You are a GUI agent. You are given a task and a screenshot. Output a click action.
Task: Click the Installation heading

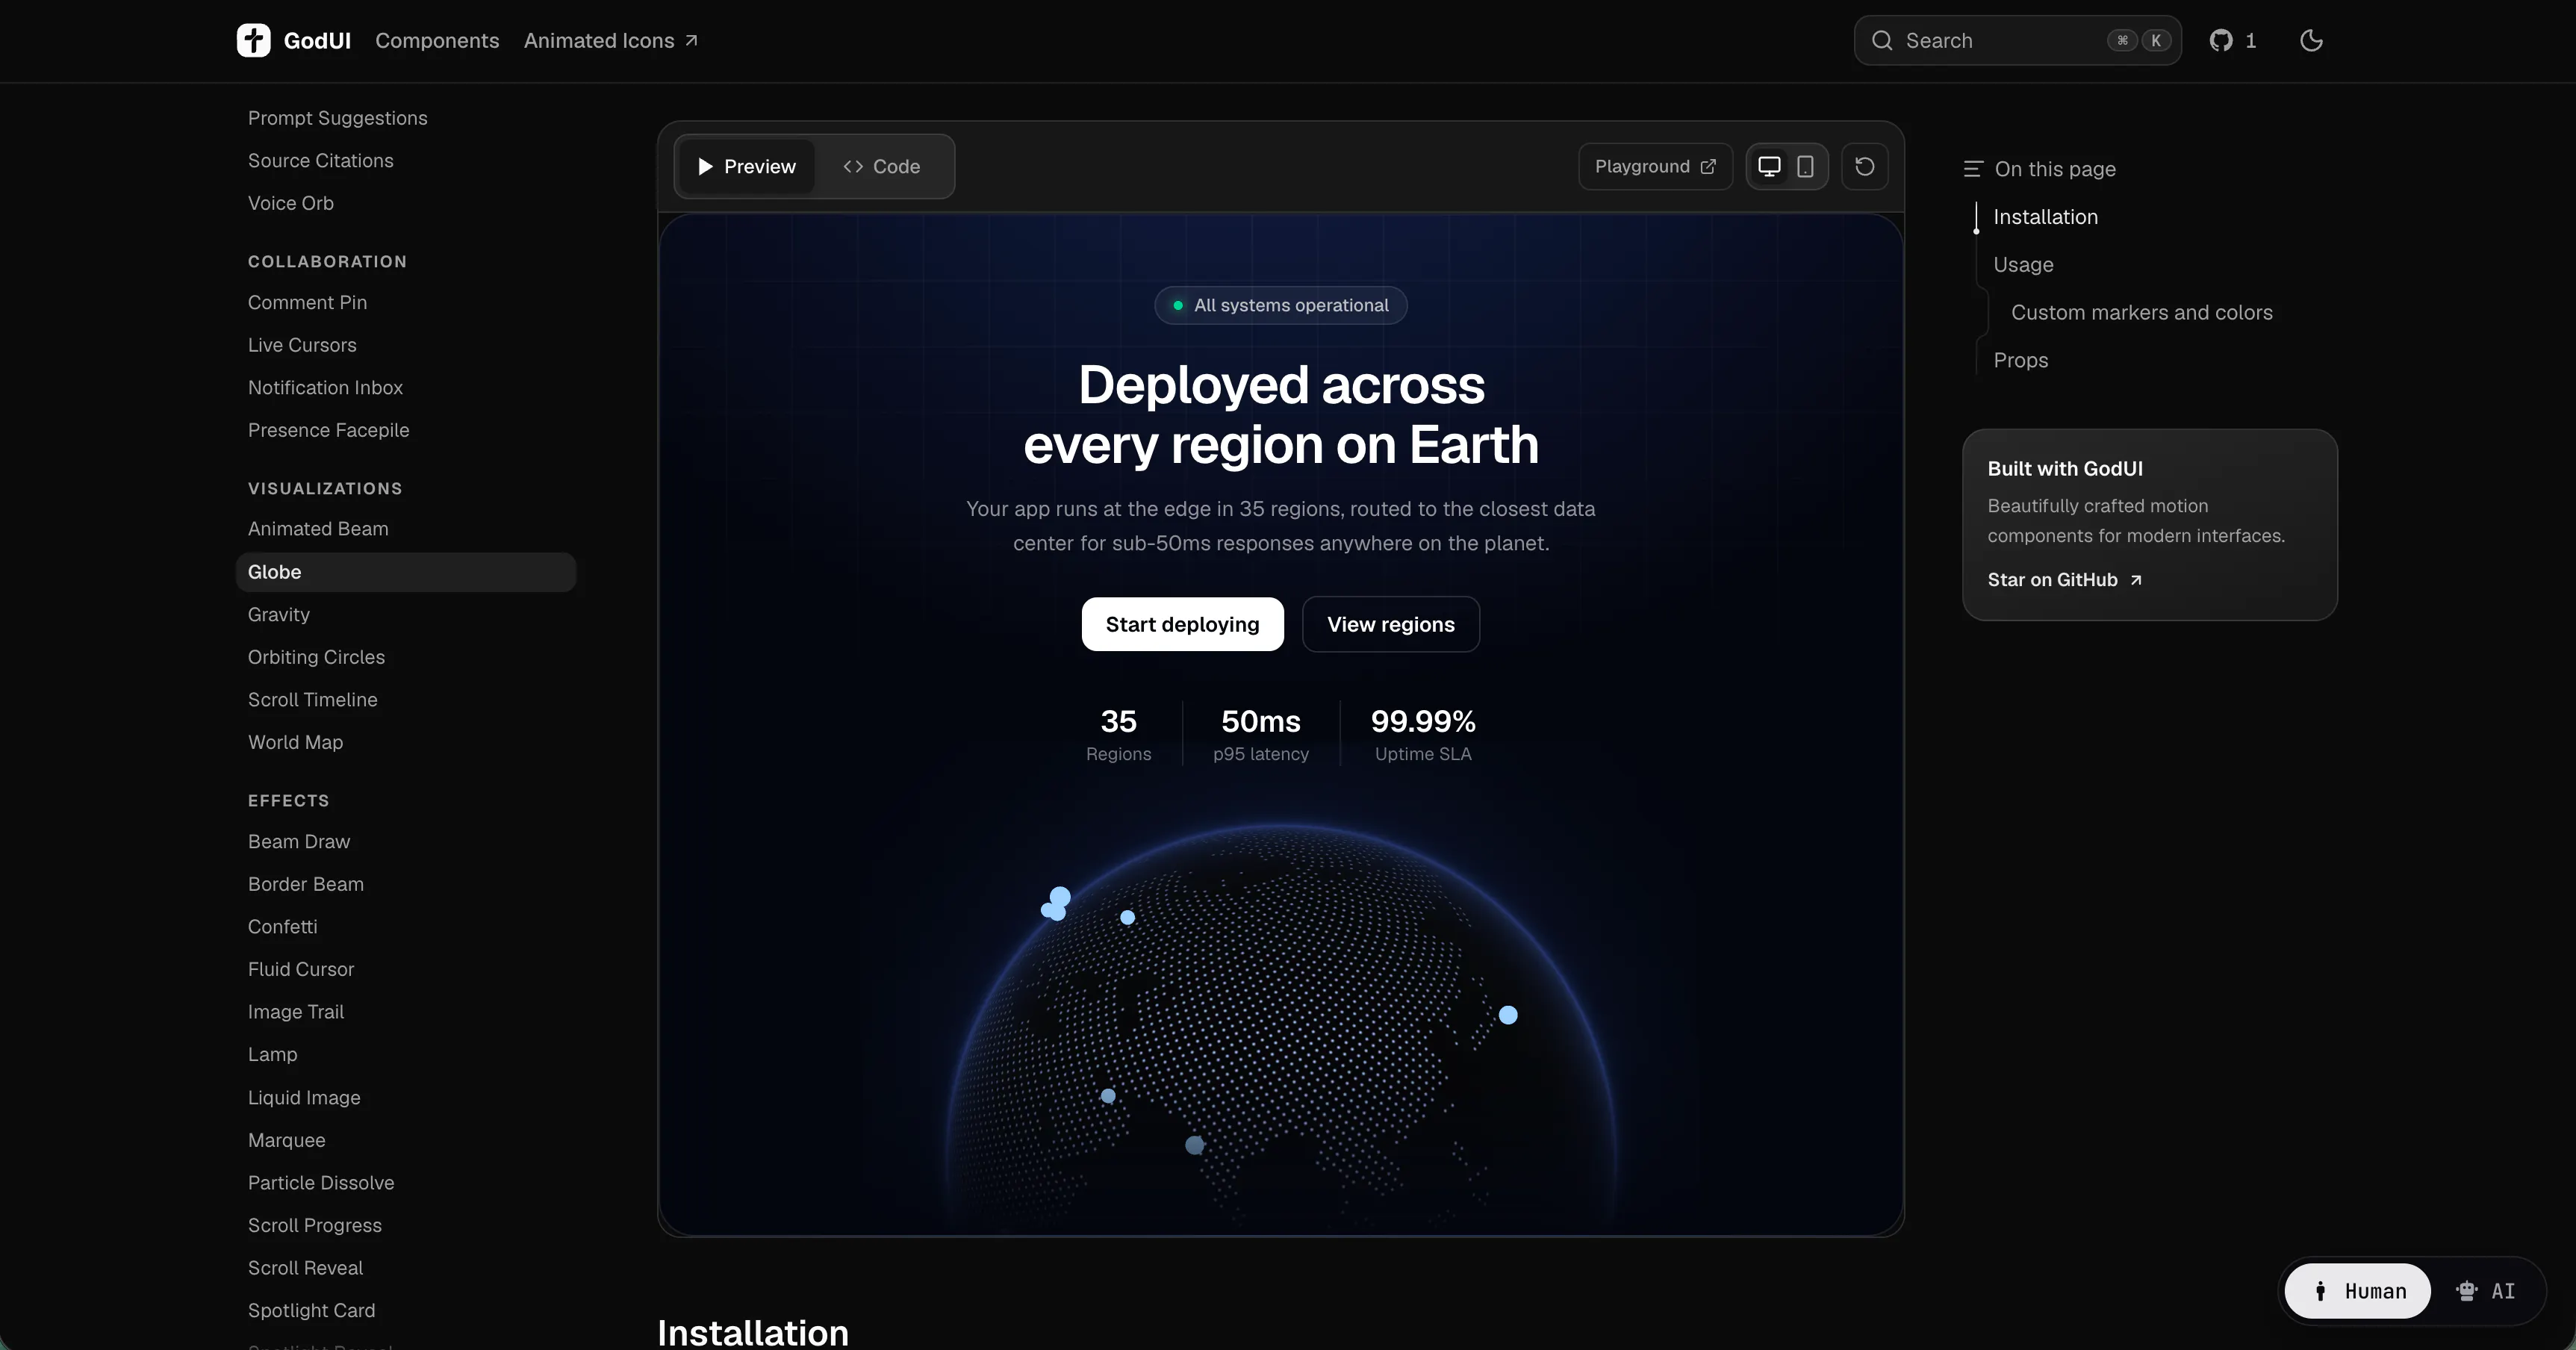click(752, 1333)
